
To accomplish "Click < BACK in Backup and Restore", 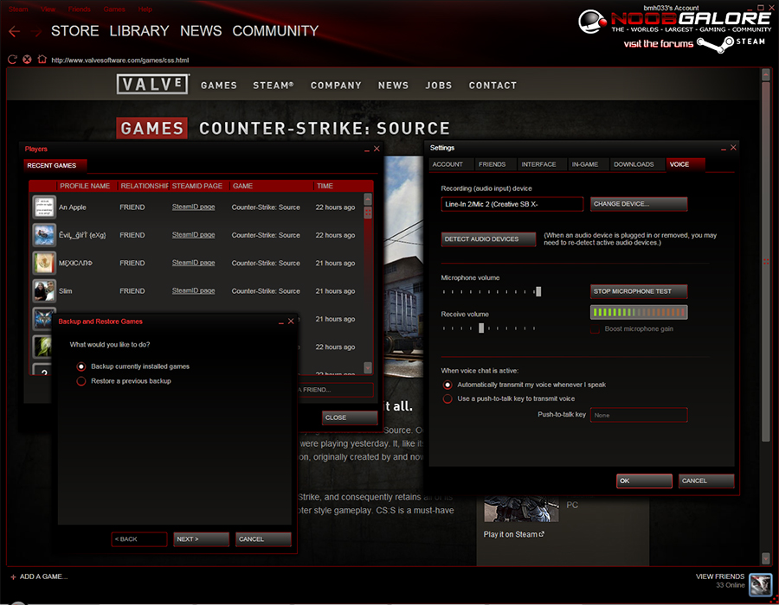I will point(139,539).
